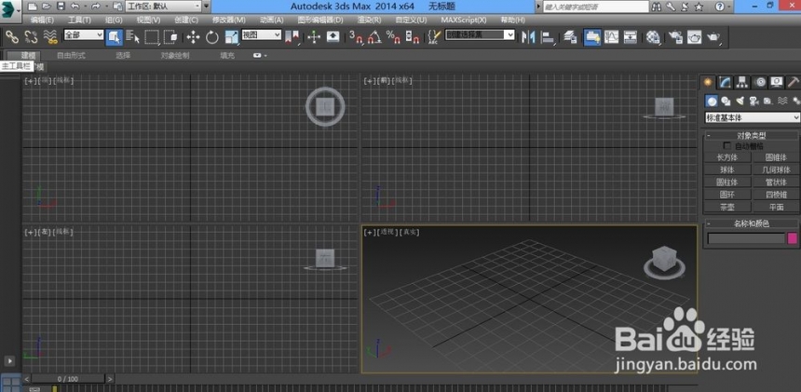
Task: Open the 工具(T) menu
Action: point(79,20)
